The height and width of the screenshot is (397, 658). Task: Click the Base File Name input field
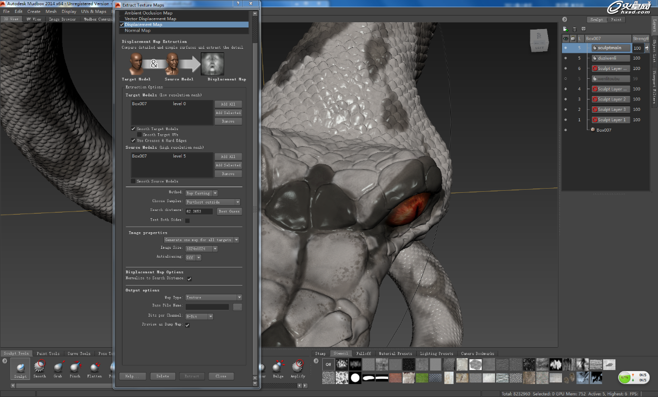[207, 307]
